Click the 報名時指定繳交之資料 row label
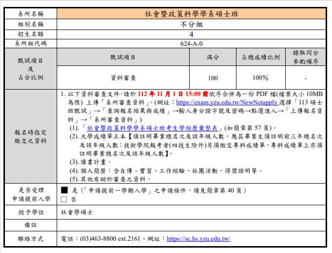332x253 pixels. pos(31,136)
